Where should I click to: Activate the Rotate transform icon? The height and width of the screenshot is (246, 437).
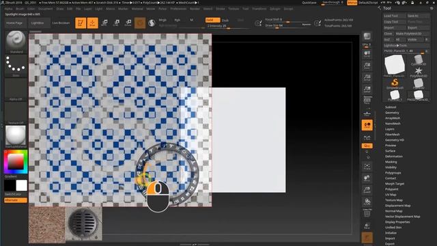click(x=128, y=23)
